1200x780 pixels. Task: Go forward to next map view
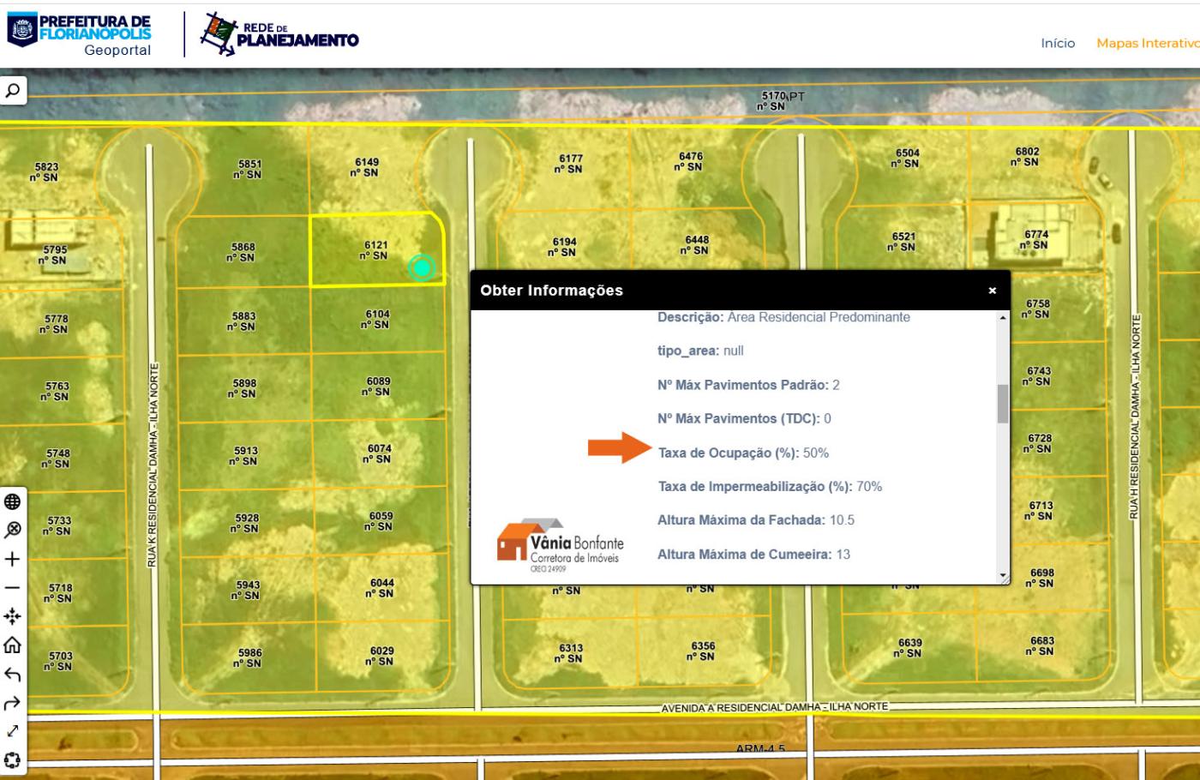[x=13, y=704]
